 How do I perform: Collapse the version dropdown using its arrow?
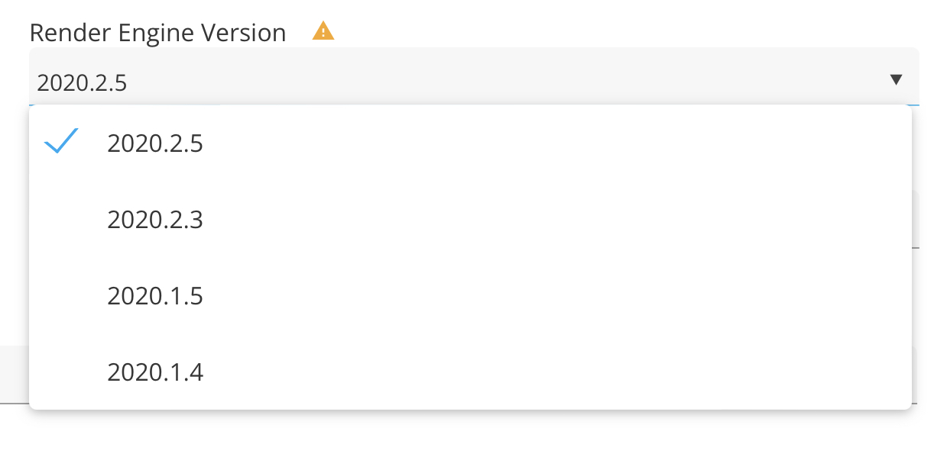(897, 79)
